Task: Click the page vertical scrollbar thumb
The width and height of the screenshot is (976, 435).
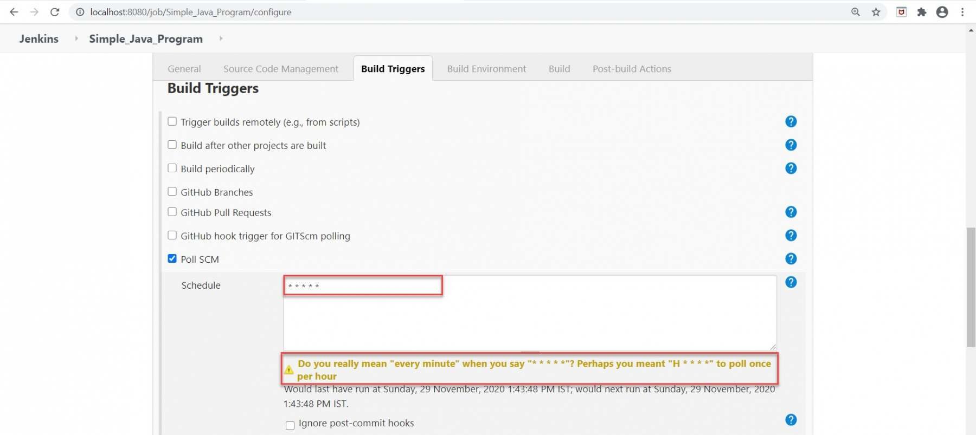Action: coord(971,287)
